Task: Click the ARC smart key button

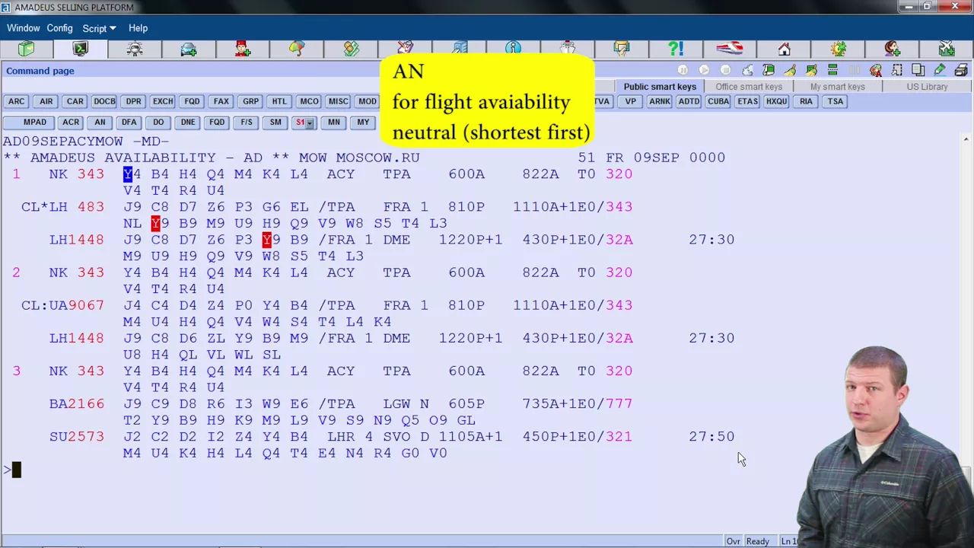Action: pyautogui.click(x=16, y=101)
